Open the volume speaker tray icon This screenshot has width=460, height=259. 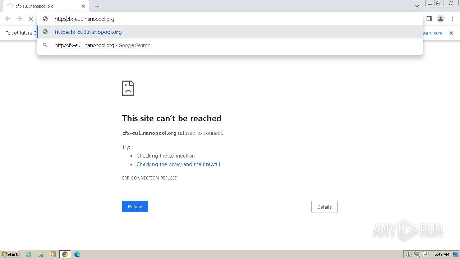(409, 254)
